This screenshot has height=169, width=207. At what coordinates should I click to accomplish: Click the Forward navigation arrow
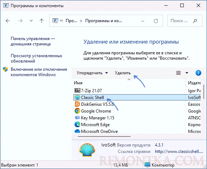(20, 21)
